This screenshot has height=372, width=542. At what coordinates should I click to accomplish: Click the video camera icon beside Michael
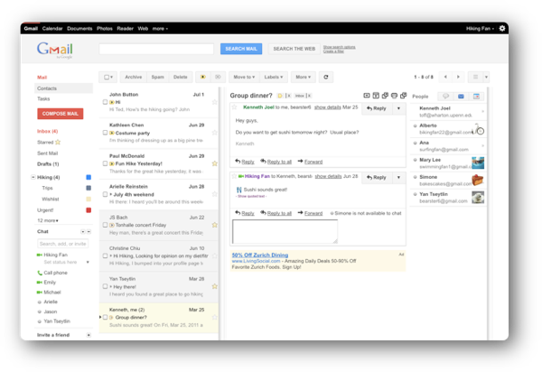click(40, 293)
